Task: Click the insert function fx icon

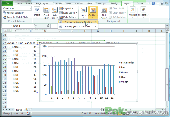Action: coord(48,26)
